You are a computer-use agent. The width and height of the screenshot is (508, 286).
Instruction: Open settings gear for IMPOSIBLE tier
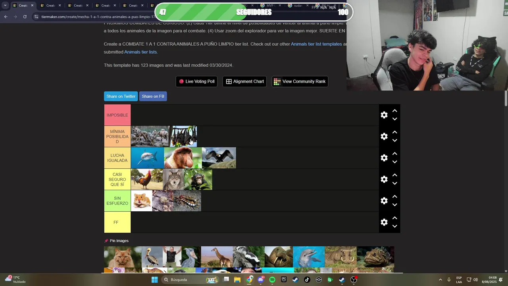[384, 115]
